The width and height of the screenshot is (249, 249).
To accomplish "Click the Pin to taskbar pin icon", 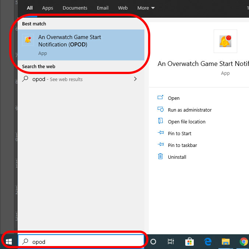I will pyautogui.click(x=161, y=144).
